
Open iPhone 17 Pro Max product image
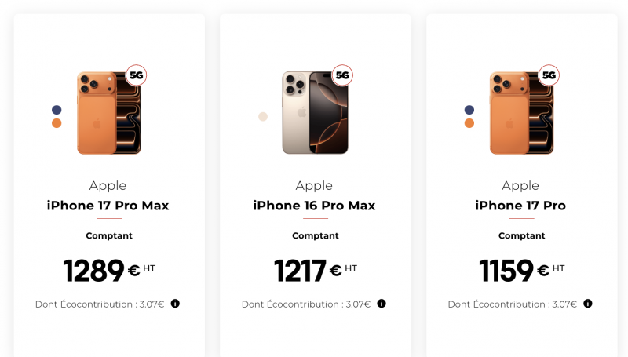click(x=108, y=112)
